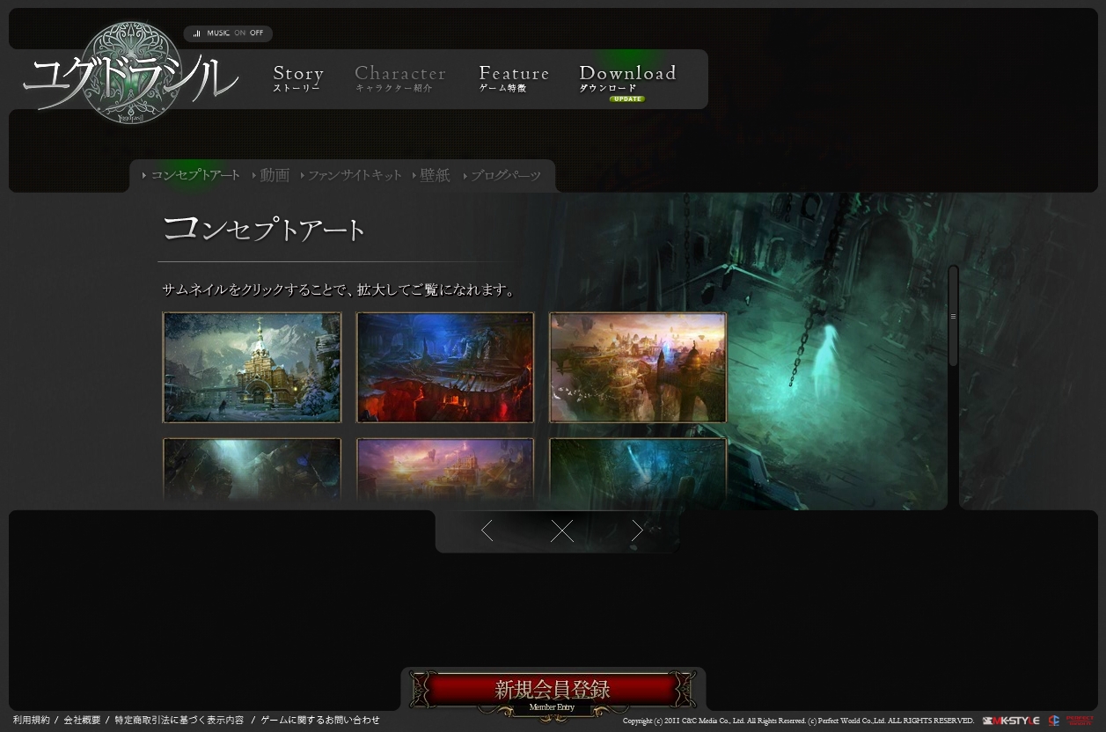Click the Yggdrasil logo emblem
This screenshot has width=1106, height=732.
(131, 72)
